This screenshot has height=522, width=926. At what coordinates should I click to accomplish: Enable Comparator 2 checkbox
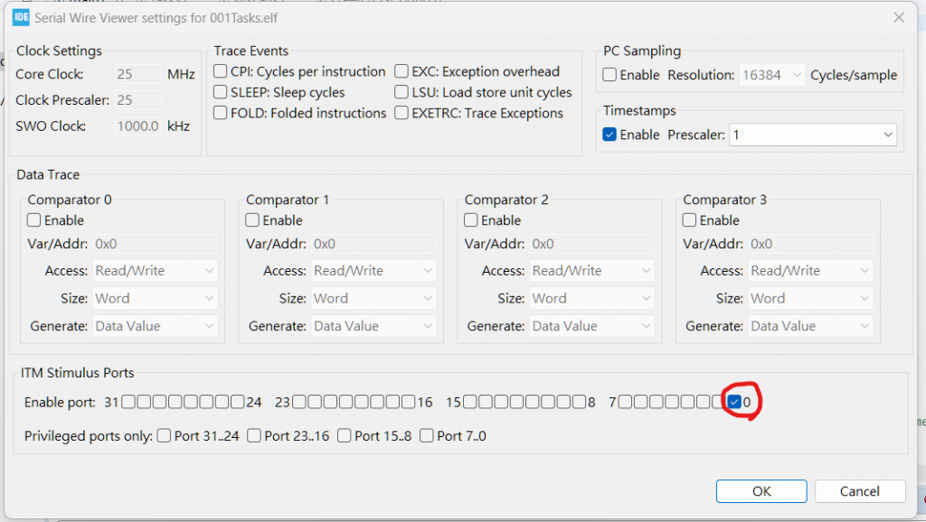pyautogui.click(x=471, y=220)
